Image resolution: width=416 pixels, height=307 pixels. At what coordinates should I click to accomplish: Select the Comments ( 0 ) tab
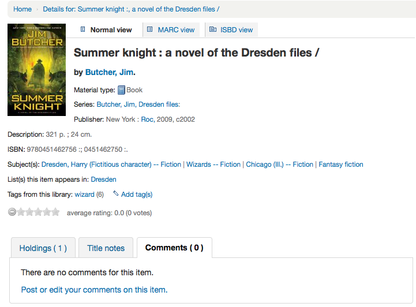(174, 248)
